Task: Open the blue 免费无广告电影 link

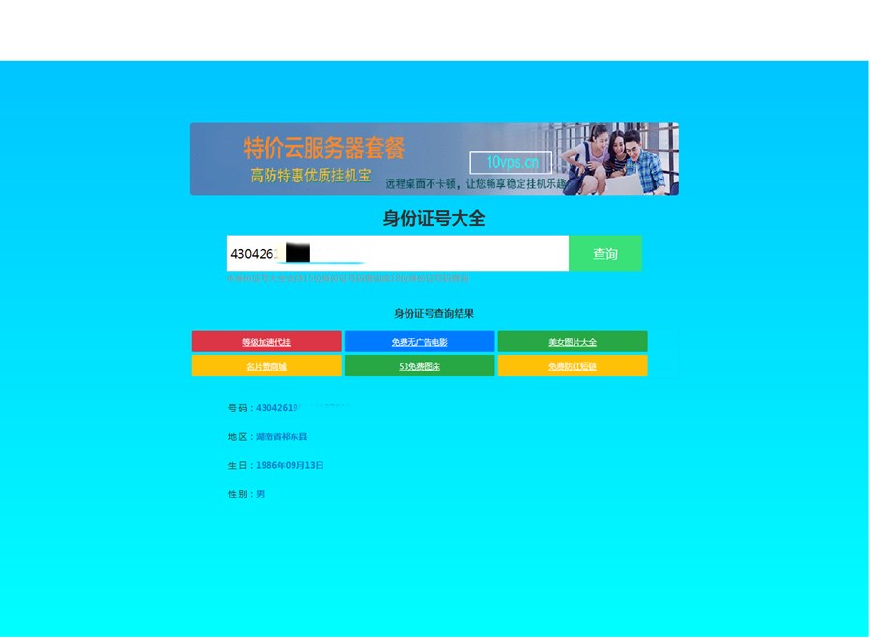Action: pyautogui.click(x=419, y=342)
